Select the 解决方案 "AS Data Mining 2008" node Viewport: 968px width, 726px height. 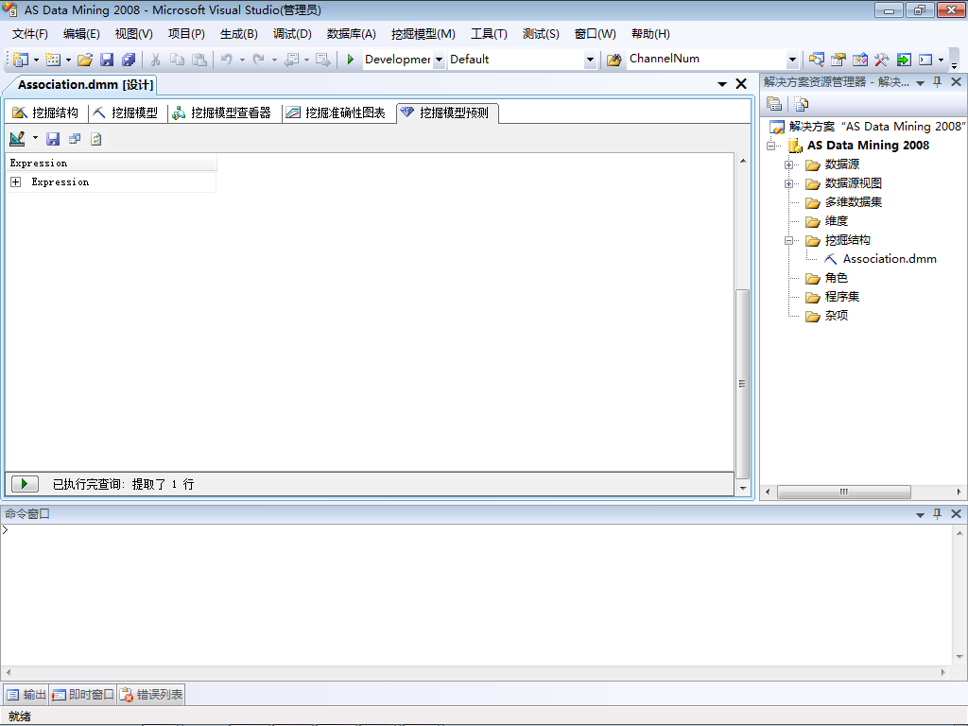pyautogui.click(x=867, y=127)
